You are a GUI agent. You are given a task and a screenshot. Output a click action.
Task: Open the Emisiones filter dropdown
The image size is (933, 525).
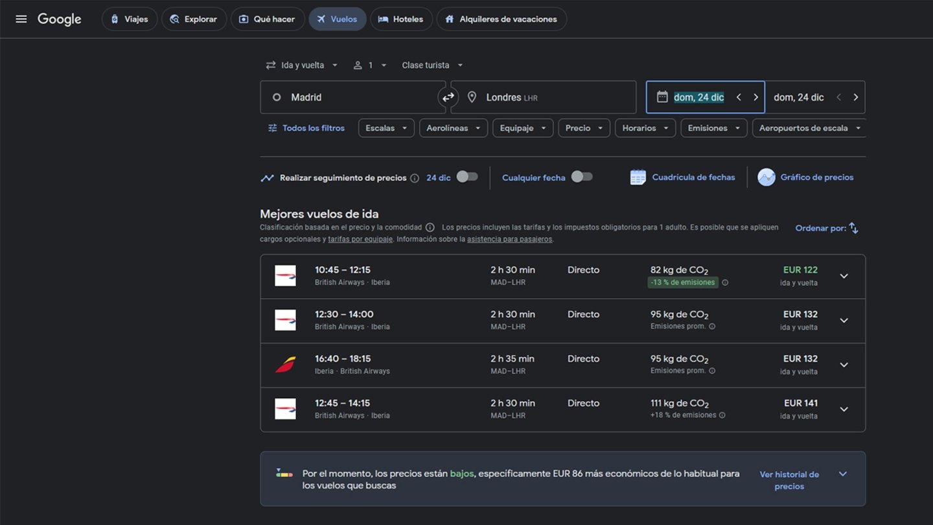tap(713, 128)
